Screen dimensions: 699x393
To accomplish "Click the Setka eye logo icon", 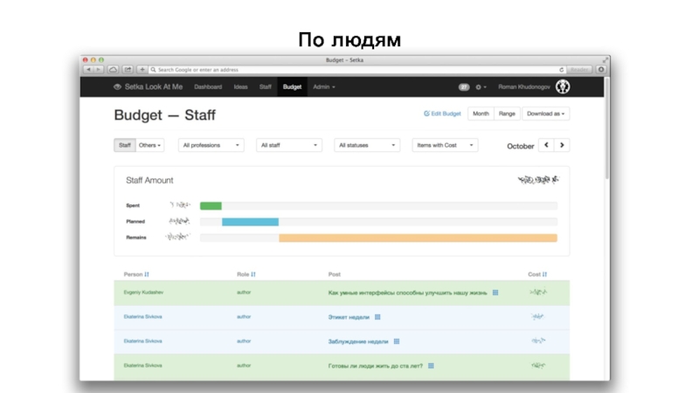I will [118, 87].
